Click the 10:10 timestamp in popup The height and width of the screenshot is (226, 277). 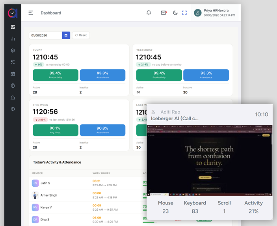[262, 114]
